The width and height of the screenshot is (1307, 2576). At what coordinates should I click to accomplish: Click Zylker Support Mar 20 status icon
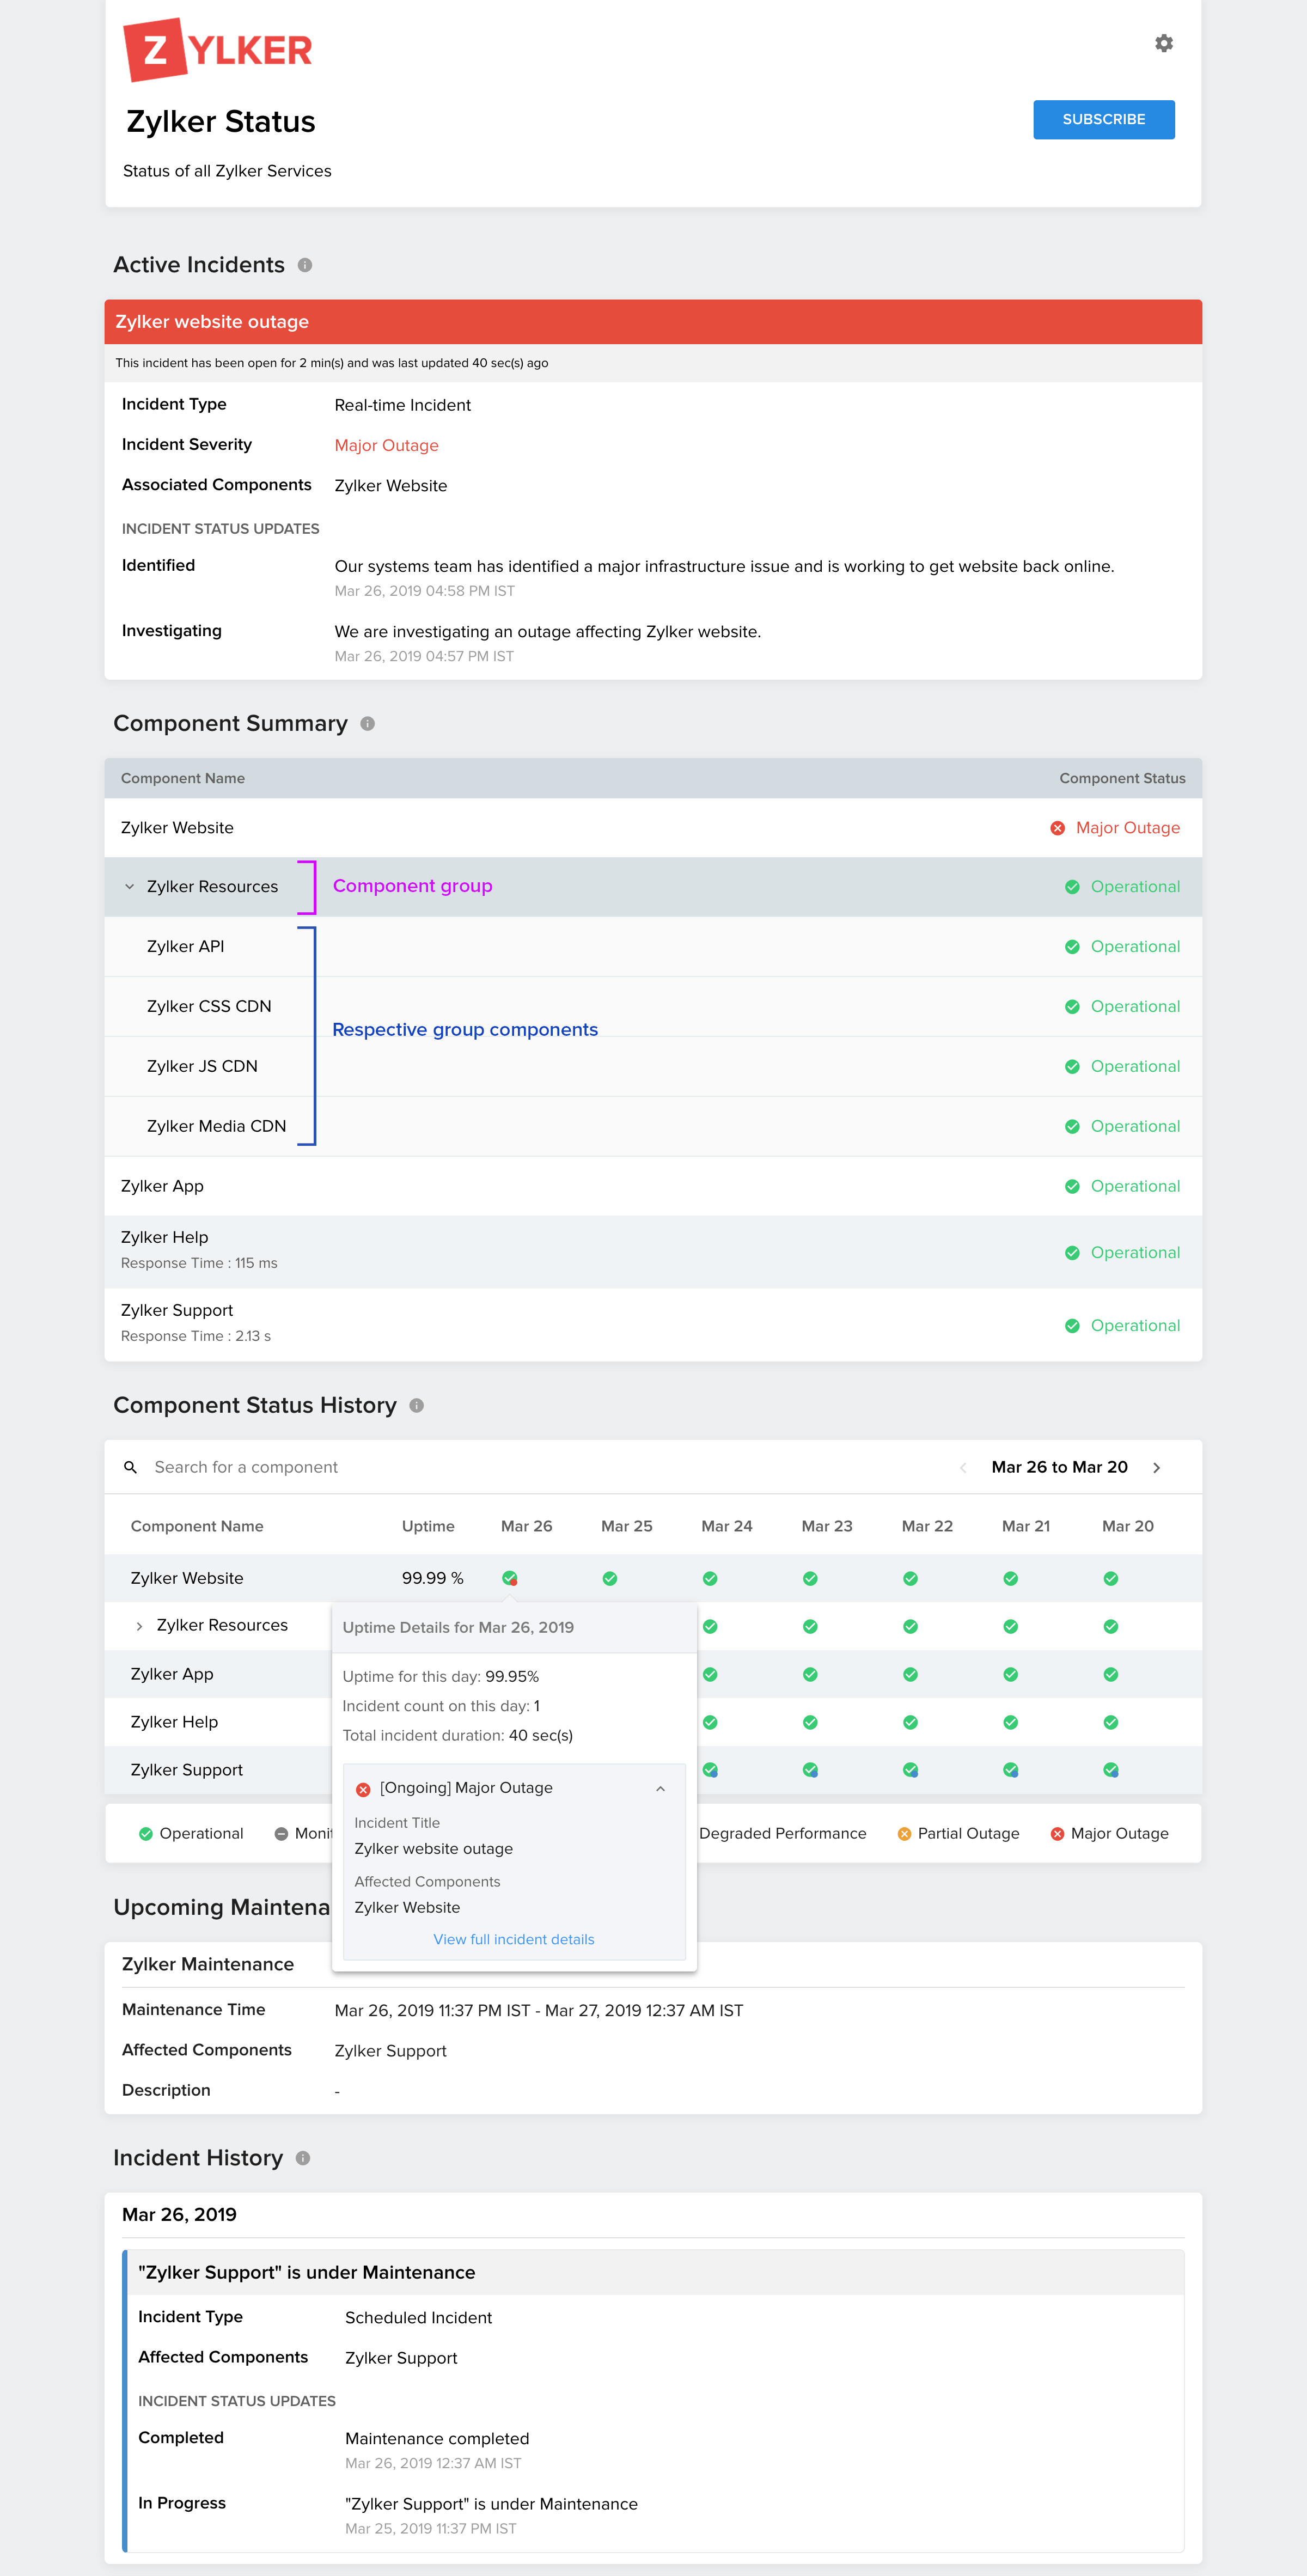[x=1110, y=1770]
